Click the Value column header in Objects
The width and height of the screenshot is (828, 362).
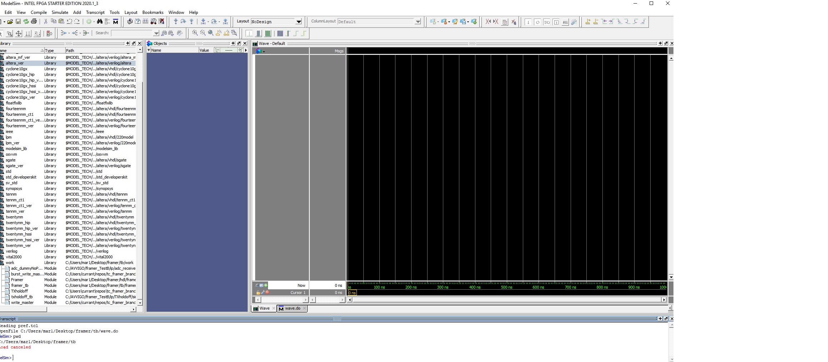tap(206, 50)
